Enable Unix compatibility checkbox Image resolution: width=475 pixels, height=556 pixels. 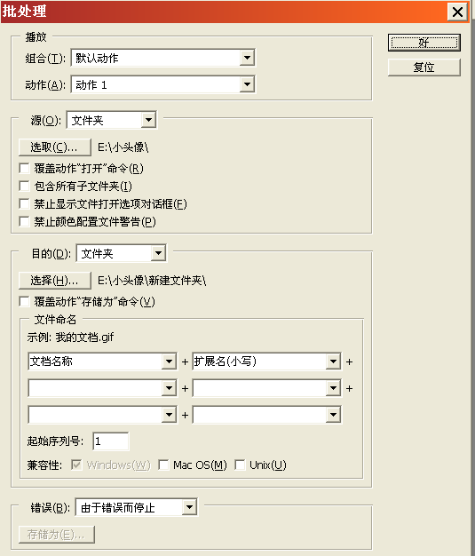pos(240,465)
